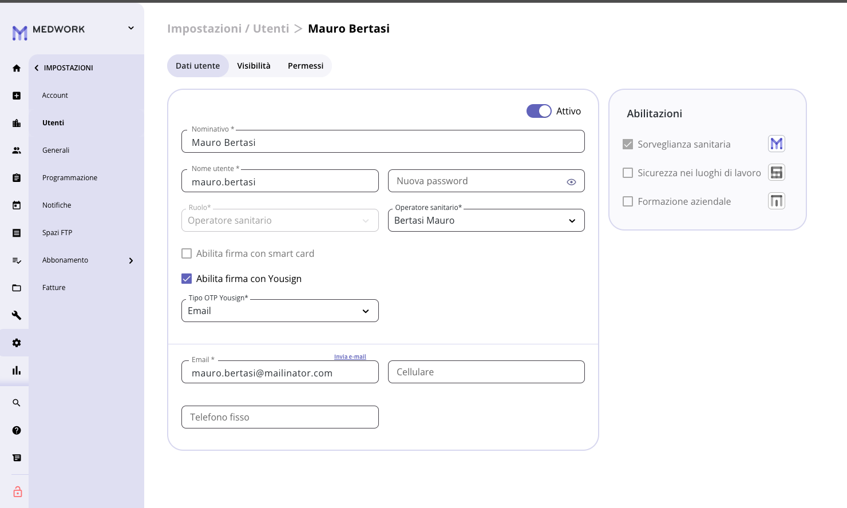Open the settings gear icon in sidebar
The width and height of the screenshot is (847, 508).
tap(17, 343)
